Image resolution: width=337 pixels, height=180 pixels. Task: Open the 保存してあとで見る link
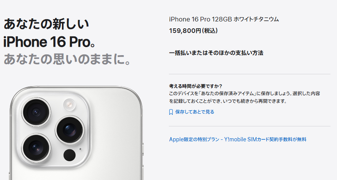click(x=195, y=112)
